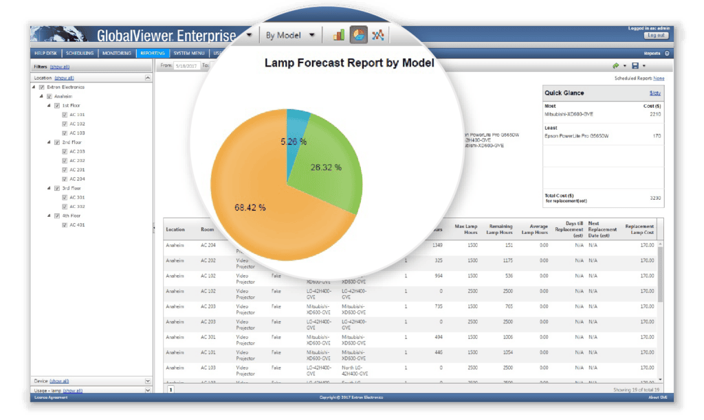Image resolution: width=704 pixels, height=420 pixels.
Task: Click the green 26.32 % pie slice
Action: (x=326, y=167)
